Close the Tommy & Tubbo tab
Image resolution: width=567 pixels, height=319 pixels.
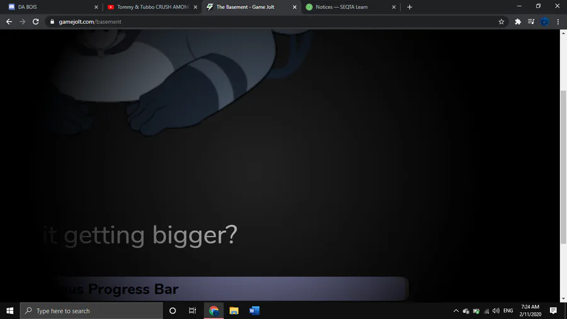tap(195, 7)
